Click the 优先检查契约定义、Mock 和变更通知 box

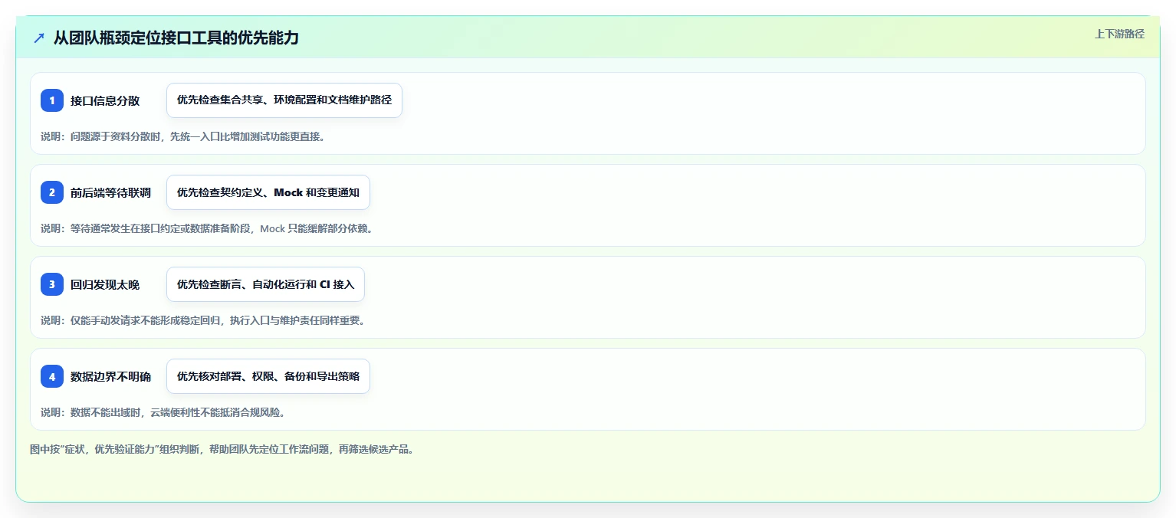[268, 192]
